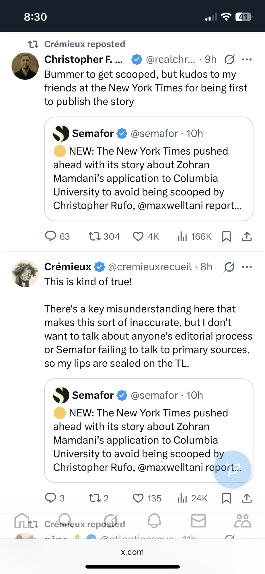Like Crémieux's post with 135 likes
Image resolution: width=265 pixels, height=574 pixels.
click(x=138, y=498)
